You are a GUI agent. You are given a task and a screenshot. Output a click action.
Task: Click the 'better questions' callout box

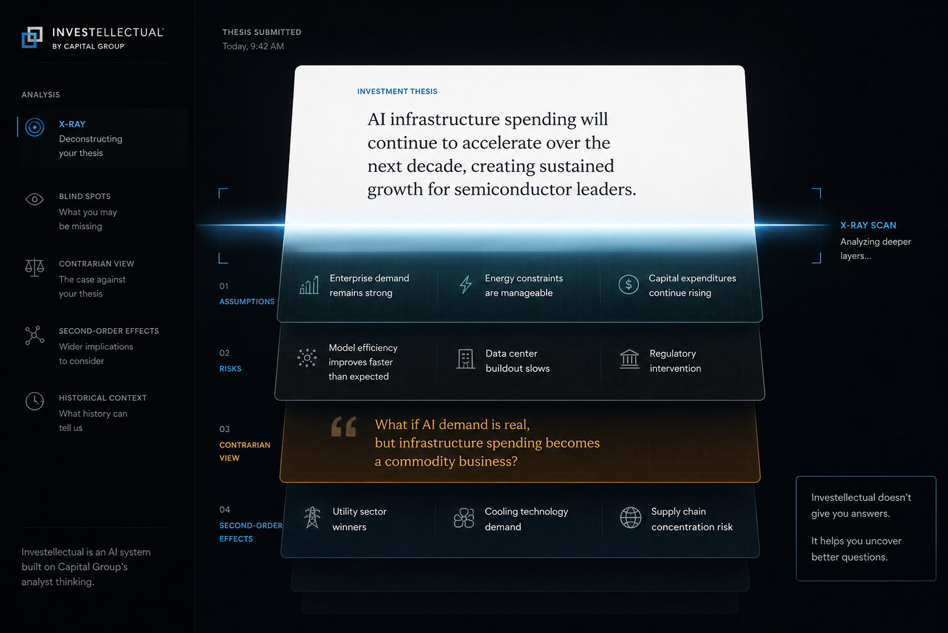click(866, 529)
